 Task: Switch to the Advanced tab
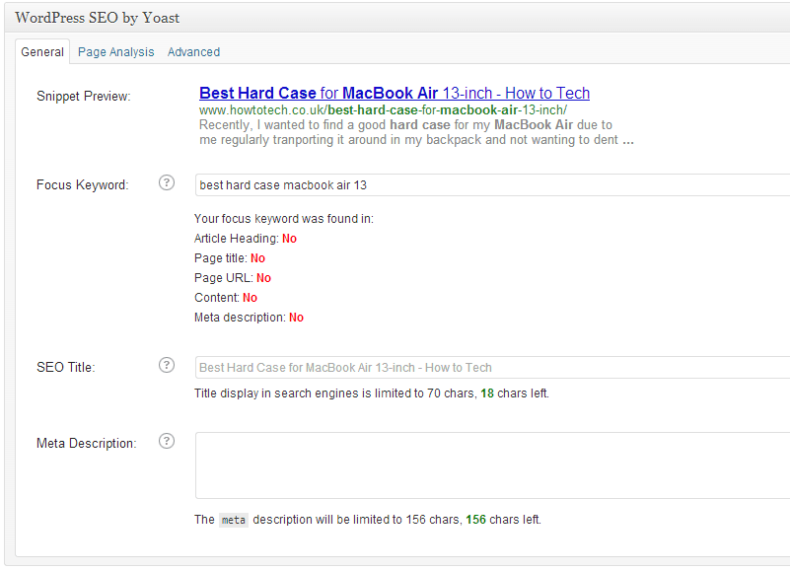click(193, 51)
